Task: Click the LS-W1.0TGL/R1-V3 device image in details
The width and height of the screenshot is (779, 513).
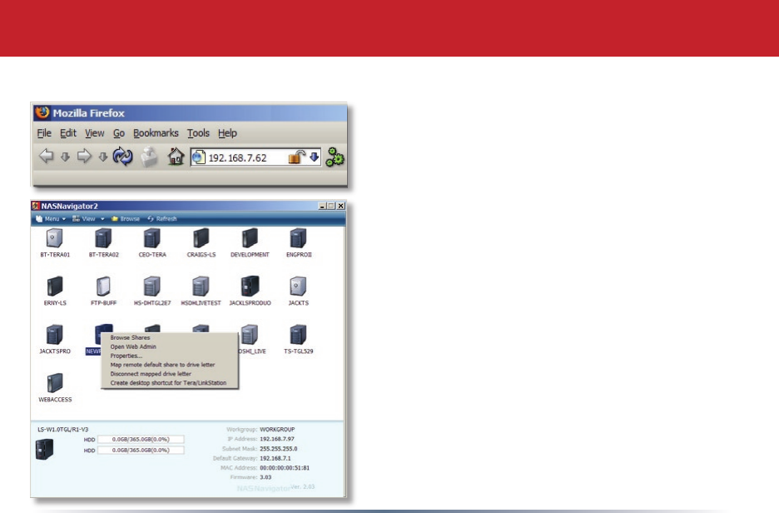Action: (x=45, y=450)
